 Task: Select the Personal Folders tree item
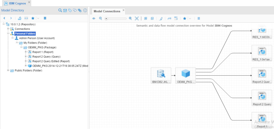coord(25,33)
